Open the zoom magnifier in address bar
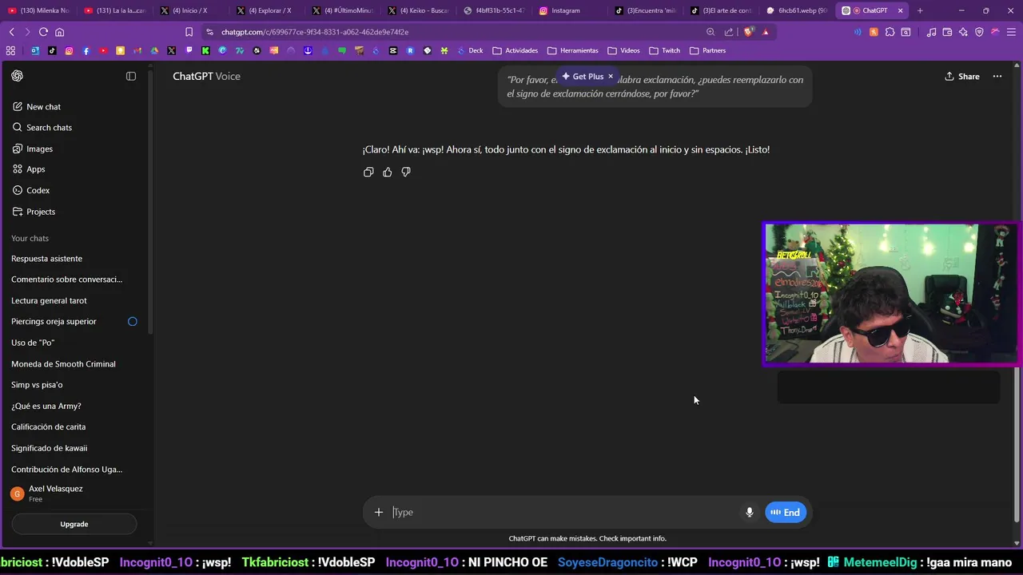This screenshot has width=1023, height=575. 711,32
